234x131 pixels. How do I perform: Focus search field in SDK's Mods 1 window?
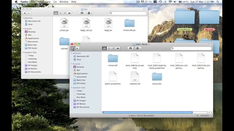pyautogui.click(x=191, y=48)
